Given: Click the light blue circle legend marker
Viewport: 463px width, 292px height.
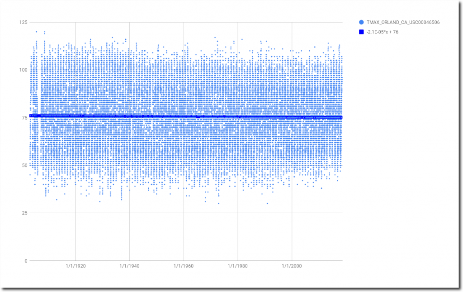Looking at the screenshot, I should coord(361,22).
